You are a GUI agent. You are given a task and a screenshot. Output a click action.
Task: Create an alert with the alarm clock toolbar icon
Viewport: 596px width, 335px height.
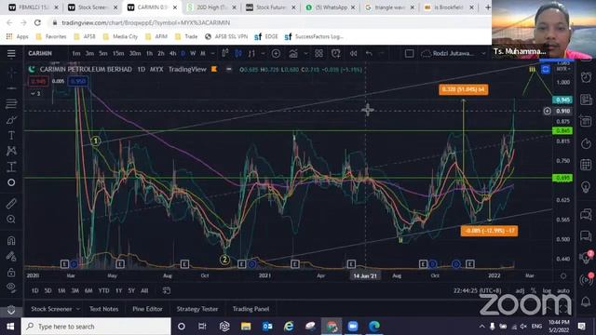(x=336, y=54)
